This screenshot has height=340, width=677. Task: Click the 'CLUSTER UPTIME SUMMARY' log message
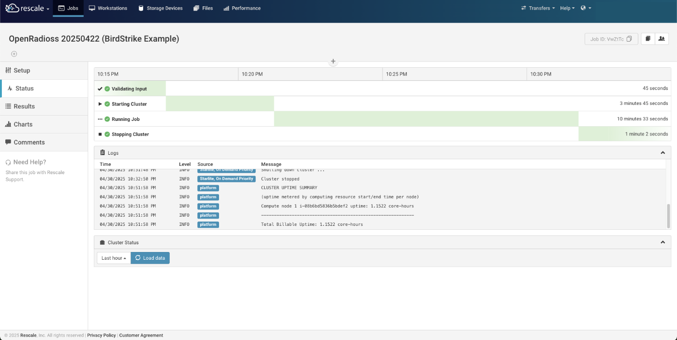(x=289, y=188)
